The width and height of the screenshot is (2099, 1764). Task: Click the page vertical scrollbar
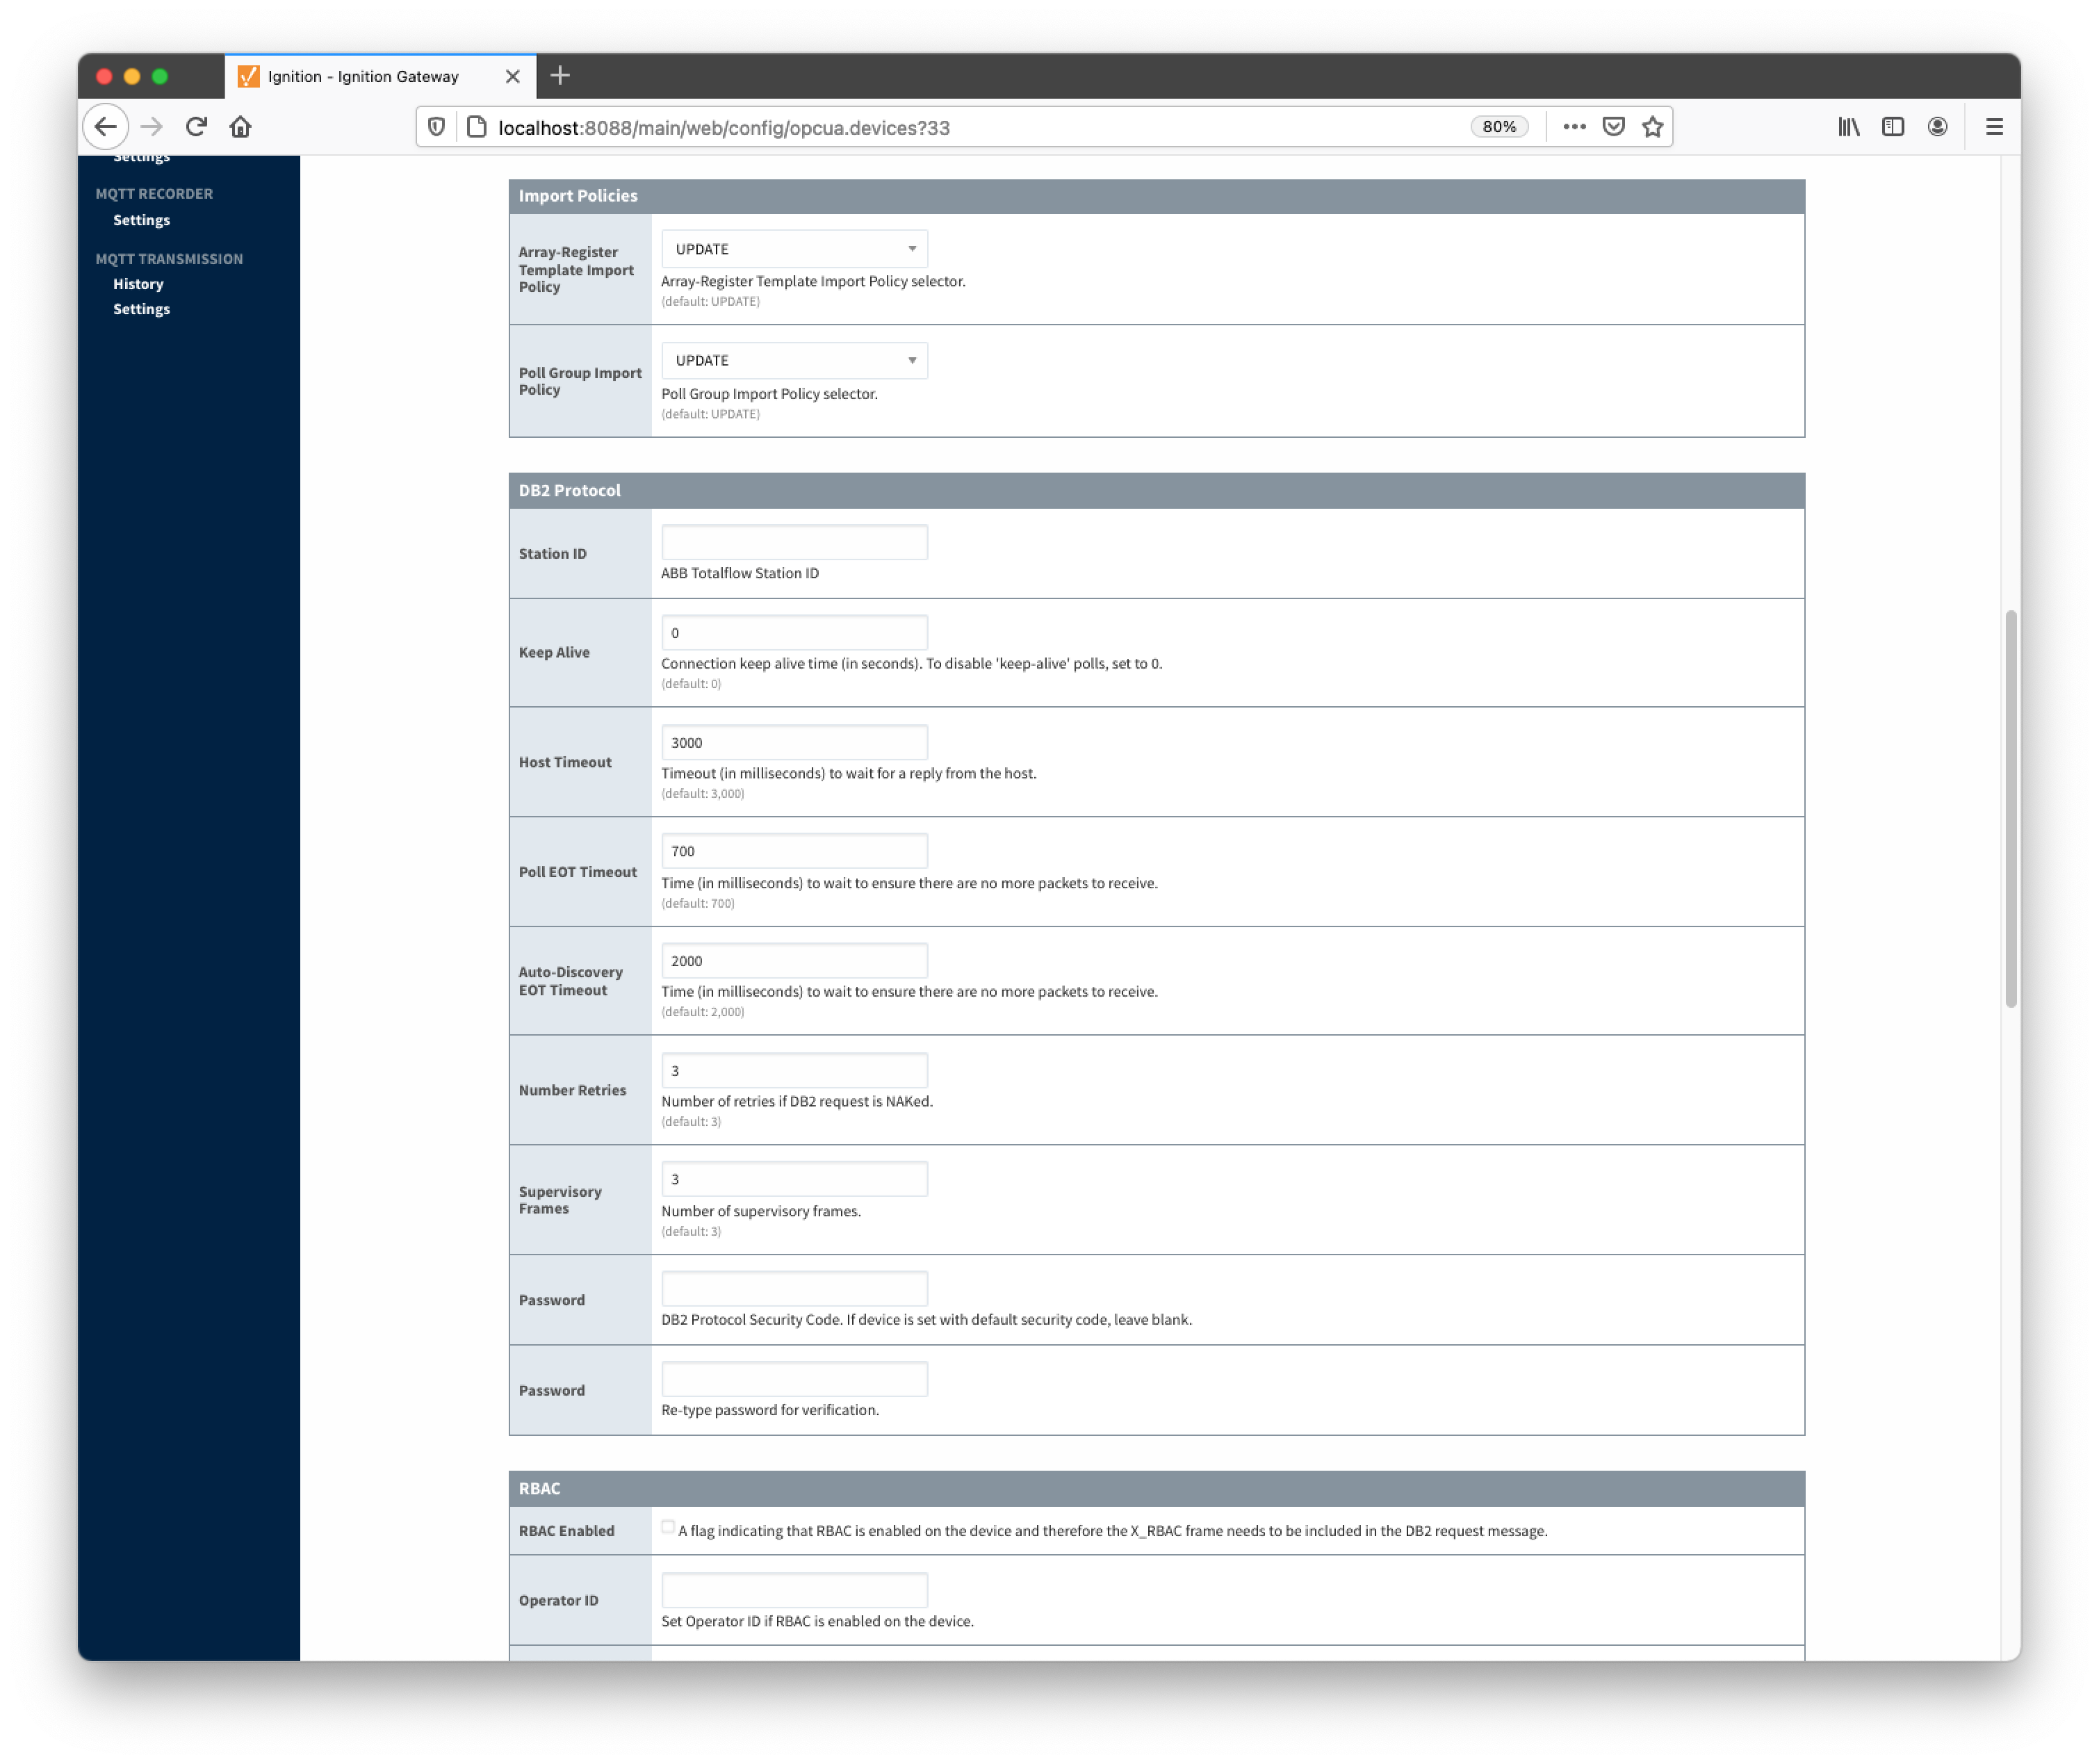coord(2010,809)
